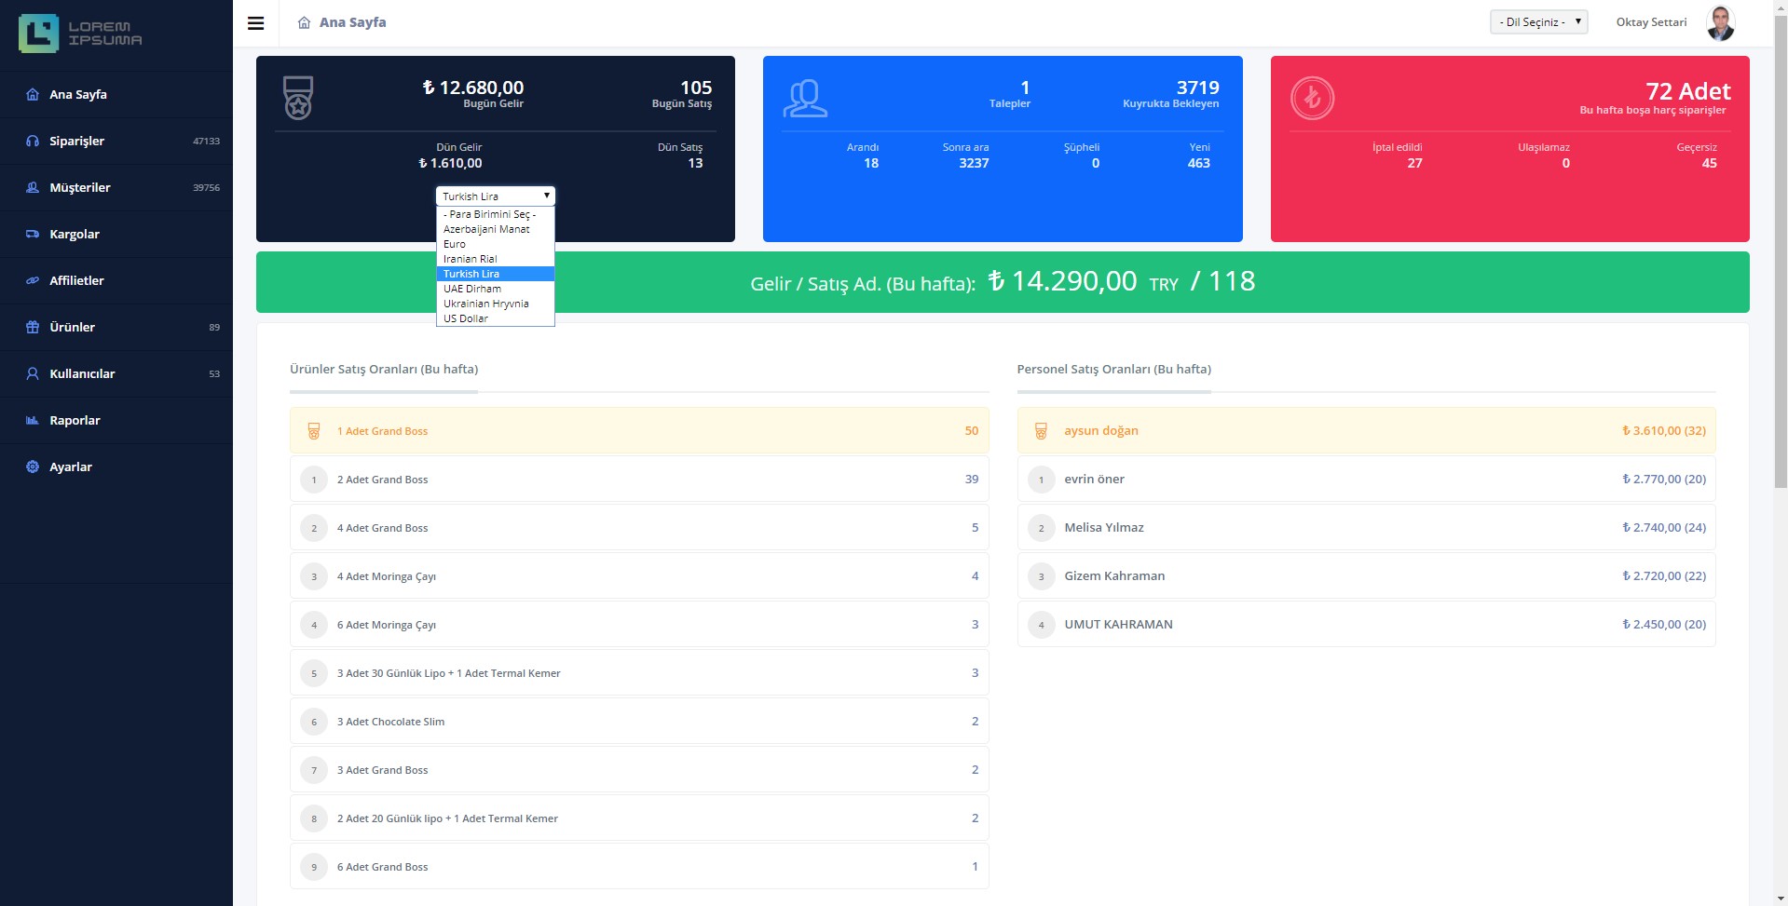Collapse the Turkish Lira currency combo box
This screenshot has width=1788, height=906.
click(x=495, y=196)
